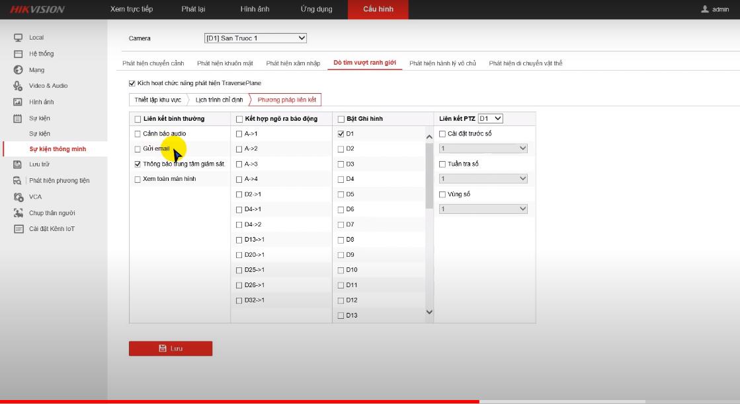740x404 pixels.
Task: Click the VCA icon in sidebar
Action: [x=18, y=197]
